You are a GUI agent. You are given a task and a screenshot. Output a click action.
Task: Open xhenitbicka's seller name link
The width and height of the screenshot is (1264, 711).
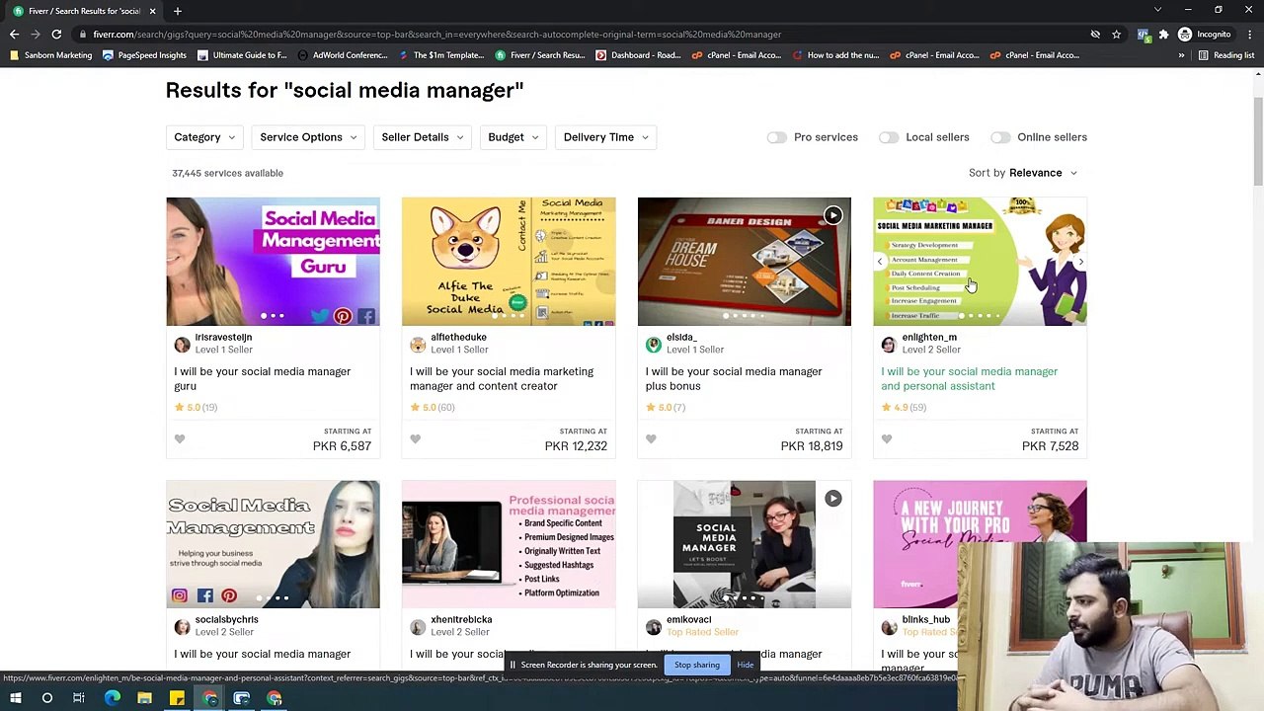point(461,619)
